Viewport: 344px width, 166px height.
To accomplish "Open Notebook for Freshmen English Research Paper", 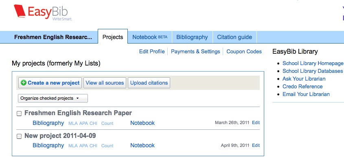I will coord(142,123).
